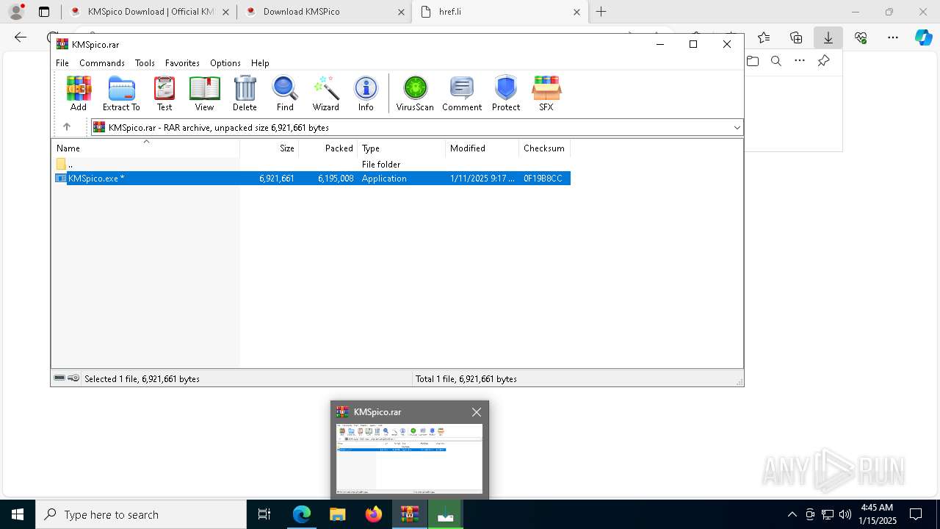940x529 pixels.
Task: Show archive Info
Action: [x=366, y=93]
